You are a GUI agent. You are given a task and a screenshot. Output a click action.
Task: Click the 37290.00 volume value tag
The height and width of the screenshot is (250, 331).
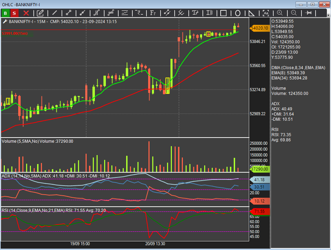coord(260,169)
